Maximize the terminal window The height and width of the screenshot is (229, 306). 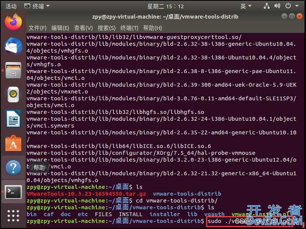pos(292,16)
